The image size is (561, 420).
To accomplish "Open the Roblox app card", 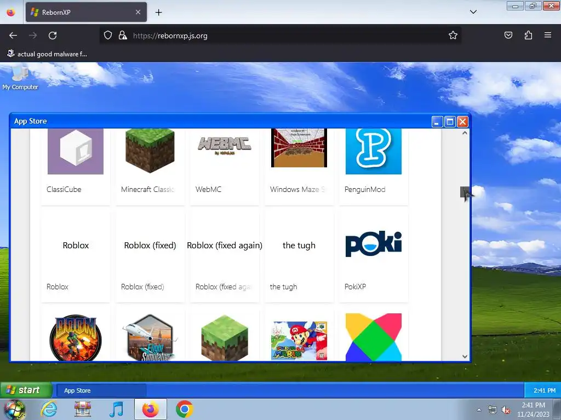I will (x=76, y=256).
